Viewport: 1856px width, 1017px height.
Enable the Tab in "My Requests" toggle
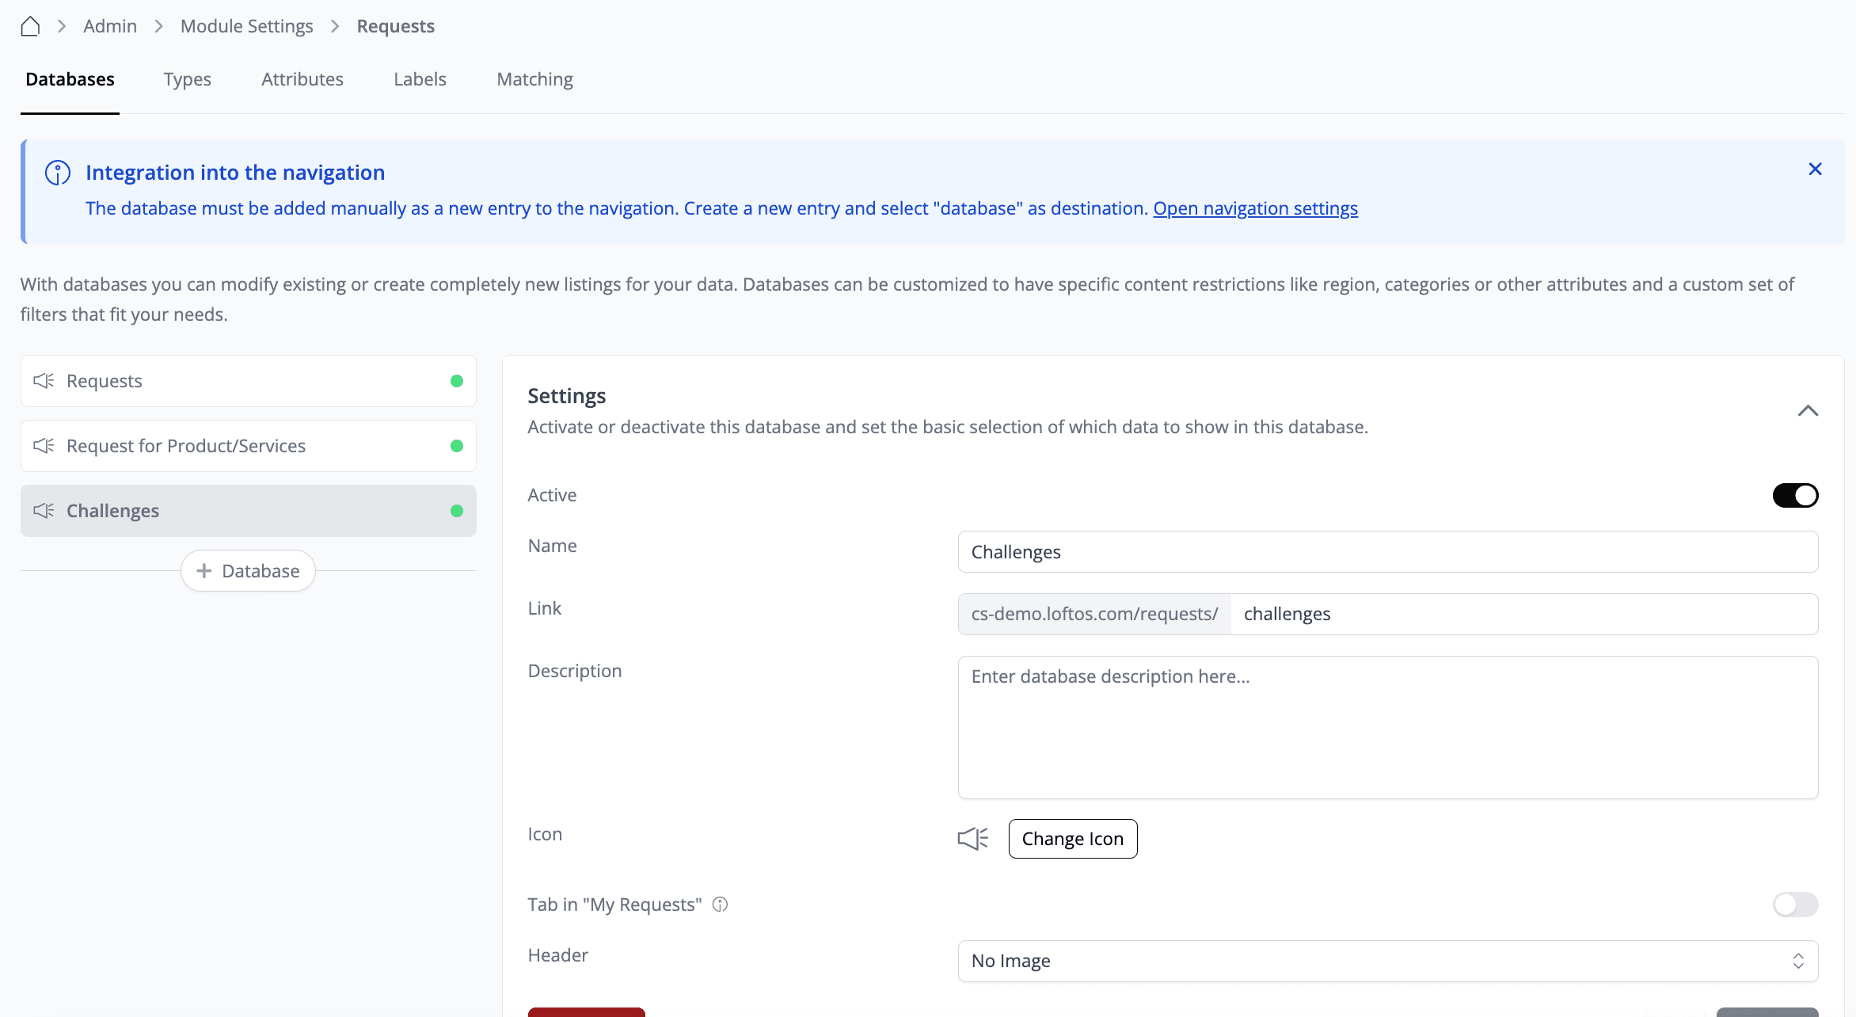1795,905
